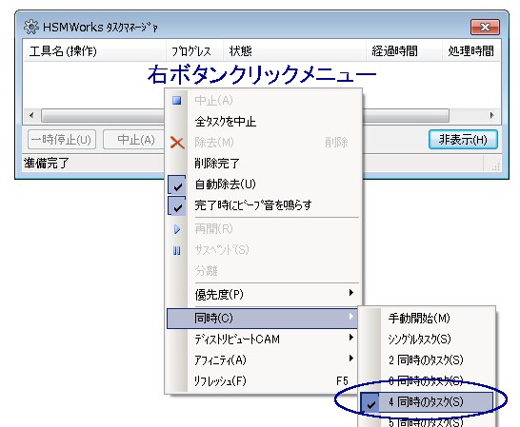Click the blue pause bars suspend icon
The width and height of the screenshot is (520, 427).
tap(177, 250)
